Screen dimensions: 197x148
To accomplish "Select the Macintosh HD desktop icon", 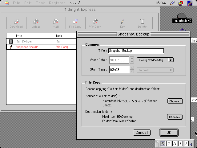I will coord(182,18).
